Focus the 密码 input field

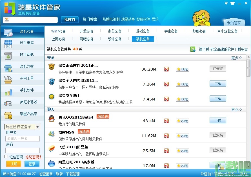tap(23, 150)
